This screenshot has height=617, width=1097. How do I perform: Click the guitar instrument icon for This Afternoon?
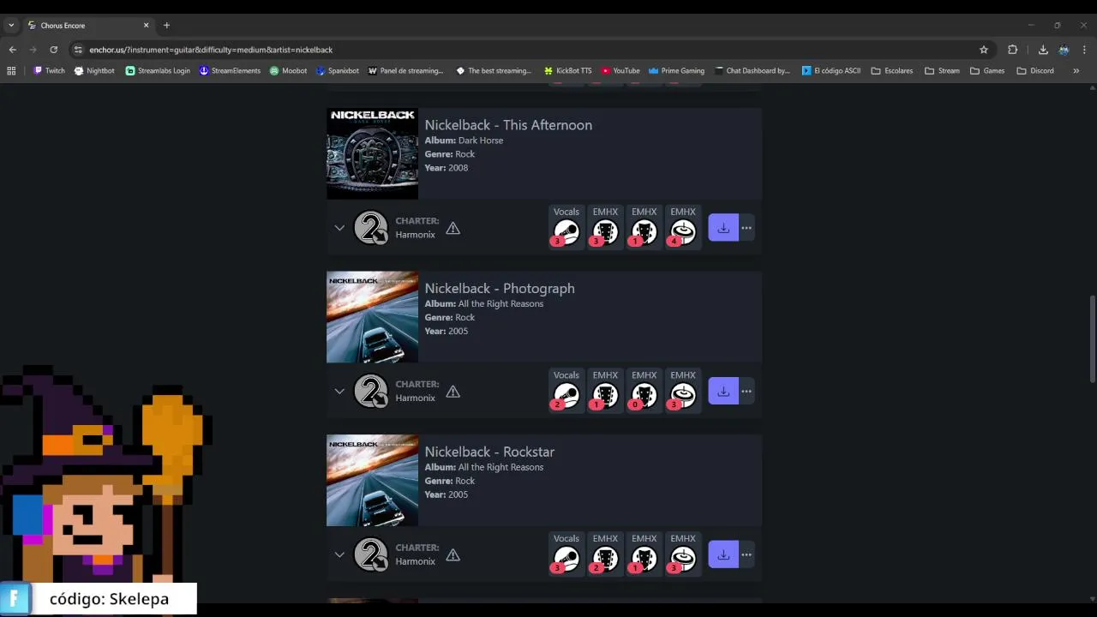(605, 232)
